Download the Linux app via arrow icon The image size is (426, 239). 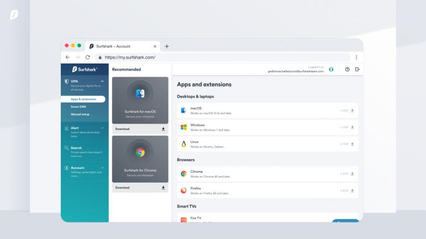tap(352, 144)
